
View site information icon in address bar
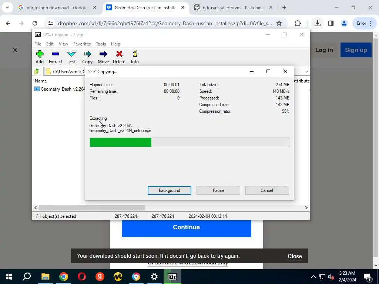[50, 23]
